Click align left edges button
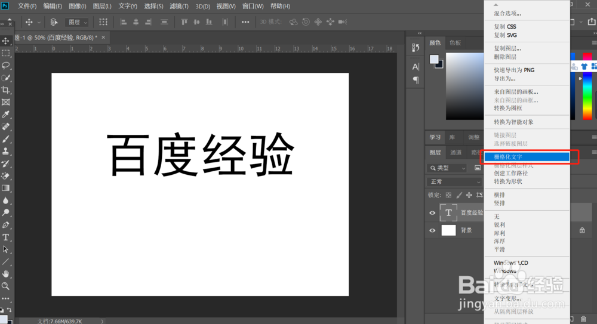This screenshot has width=597, height=324. [124, 22]
